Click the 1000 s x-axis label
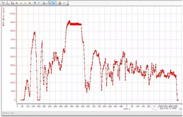Screen dimensions: 183x117 point(127,109)
